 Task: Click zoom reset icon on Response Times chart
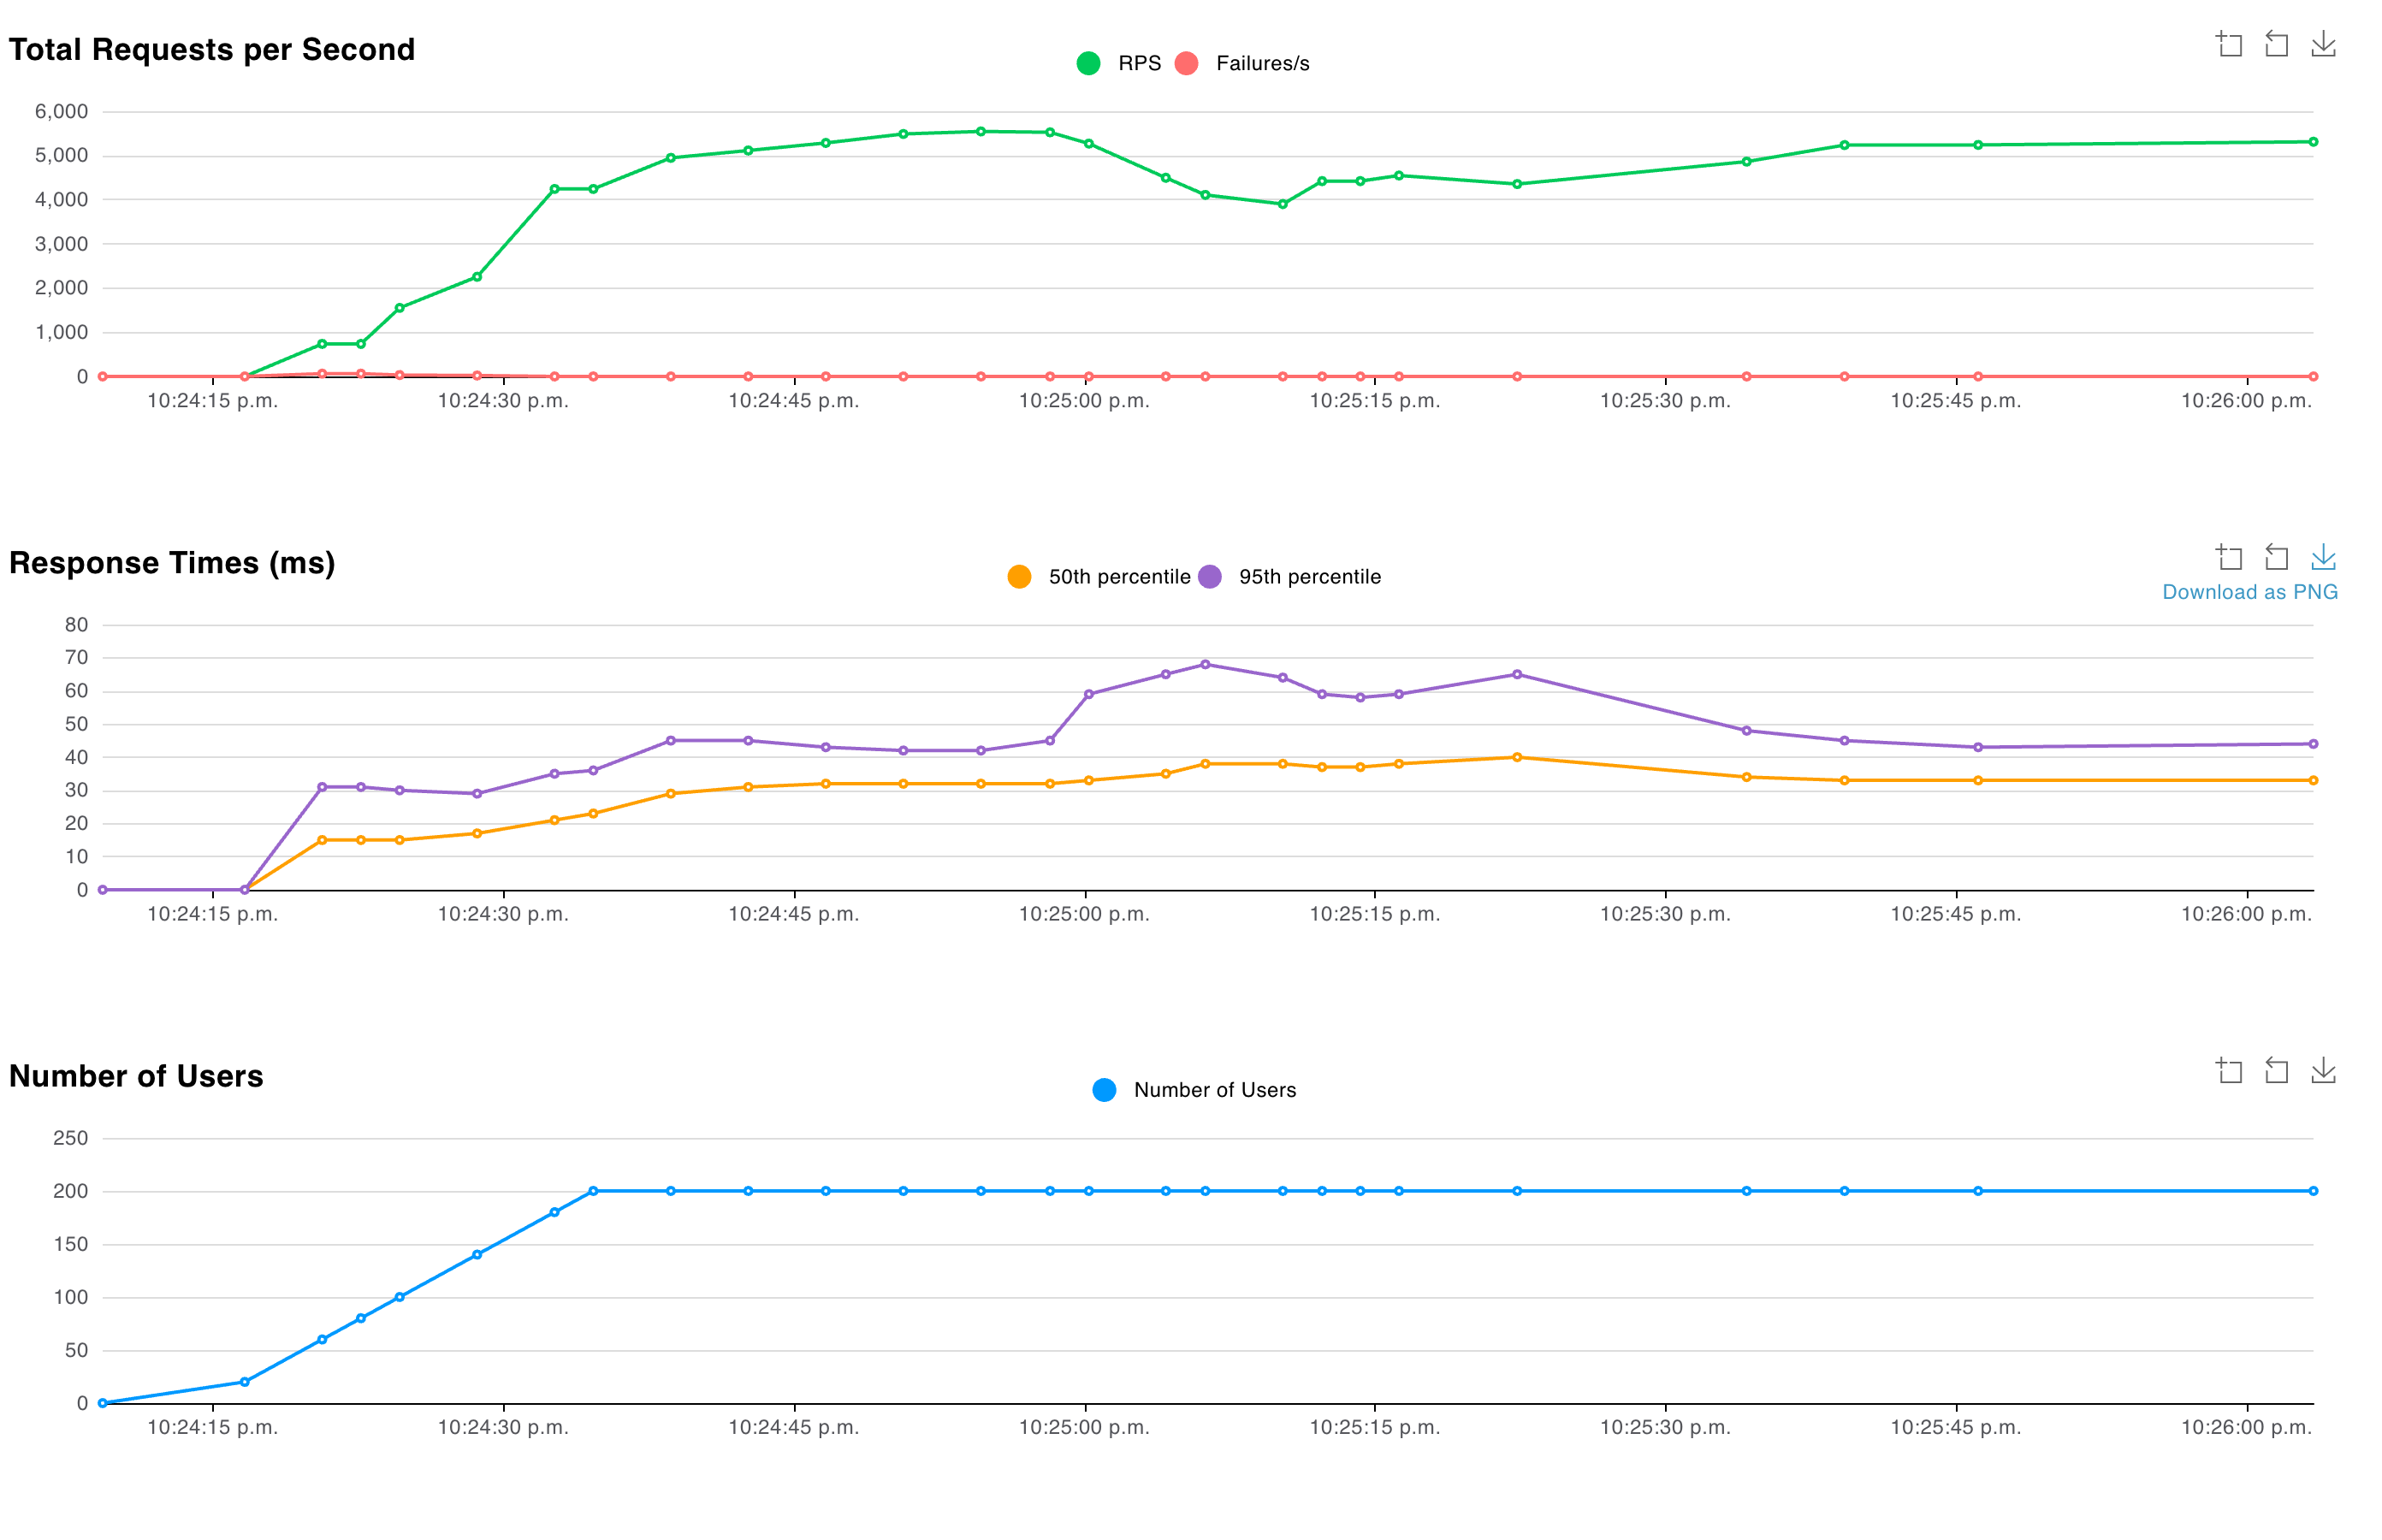pyautogui.click(x=2276, y=557)
